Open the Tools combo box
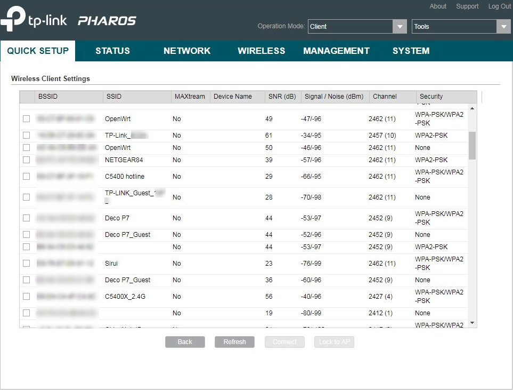Image resolution: width=513 pixels, height=390 pixels. [455, 26]
